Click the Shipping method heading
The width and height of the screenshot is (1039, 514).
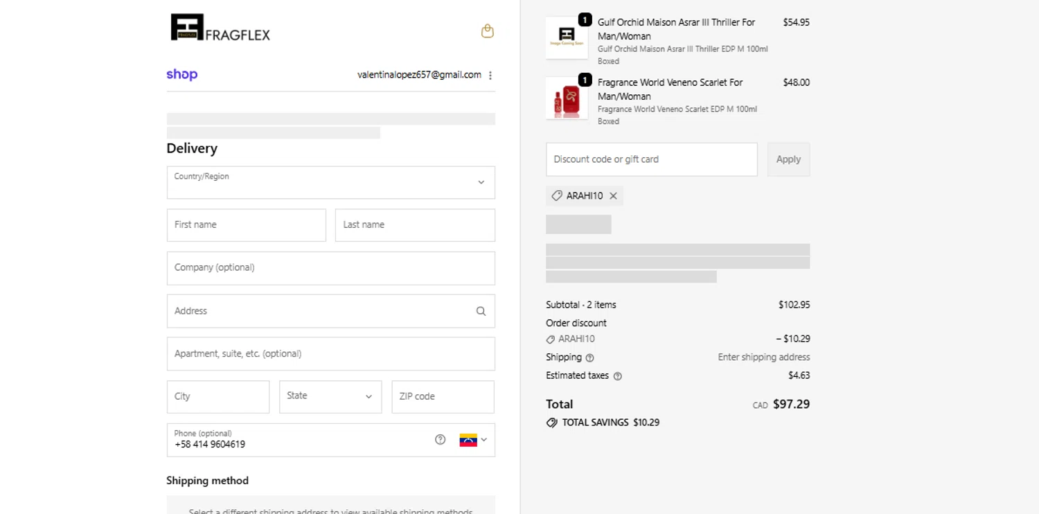[x=207, y=481]
